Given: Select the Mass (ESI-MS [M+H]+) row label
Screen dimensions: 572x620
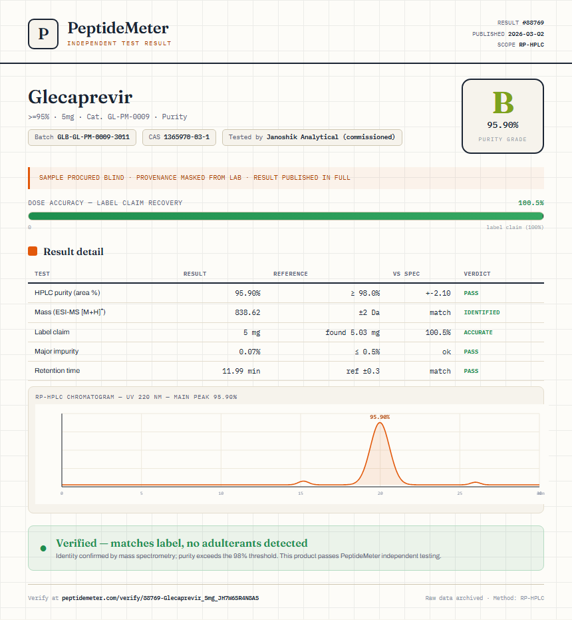Looking at the screenshot, I should [x=70, y=312].
